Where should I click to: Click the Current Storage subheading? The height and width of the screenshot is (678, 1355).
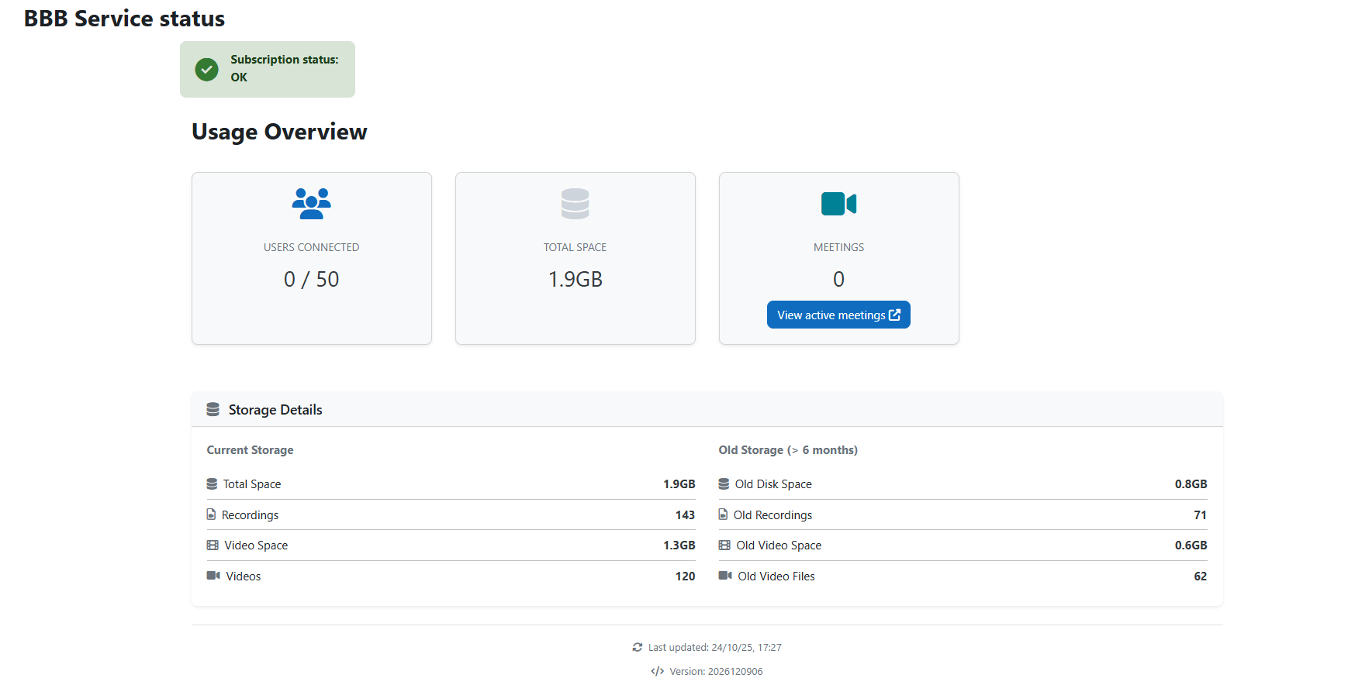click(x=250, y=450)
